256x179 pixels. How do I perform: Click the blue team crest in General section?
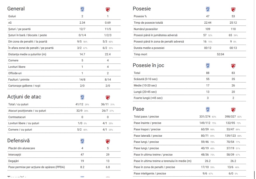[82, 9]
